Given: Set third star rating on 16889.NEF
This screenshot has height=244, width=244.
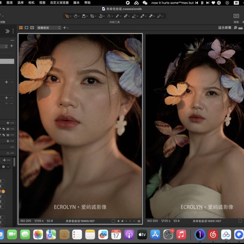Looking at the screenshot, I should pyautogui.click(x=126, y=221).
